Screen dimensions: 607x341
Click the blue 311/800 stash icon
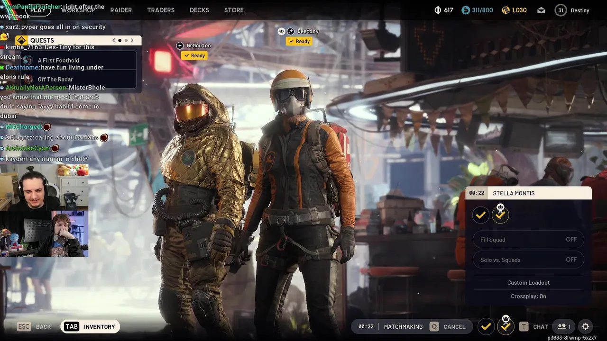tap(466, 10)
